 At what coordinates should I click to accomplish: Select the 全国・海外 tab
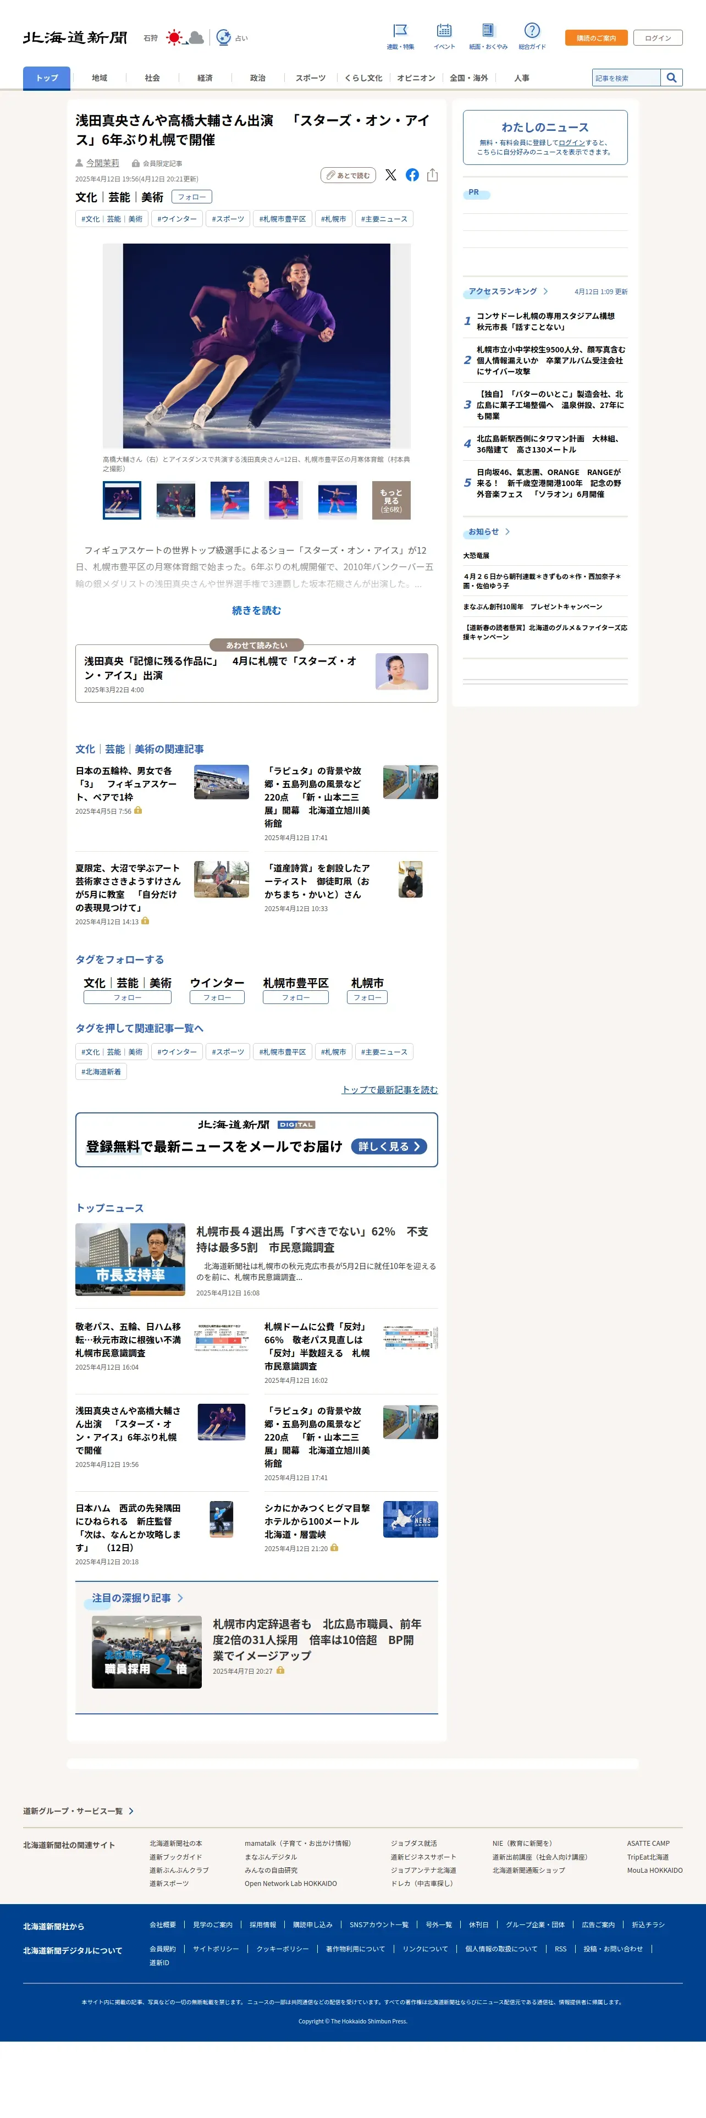(x=468, y=78)
